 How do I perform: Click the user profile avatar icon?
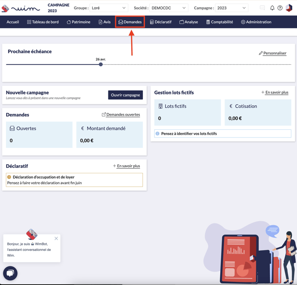(x=289, y=8)
